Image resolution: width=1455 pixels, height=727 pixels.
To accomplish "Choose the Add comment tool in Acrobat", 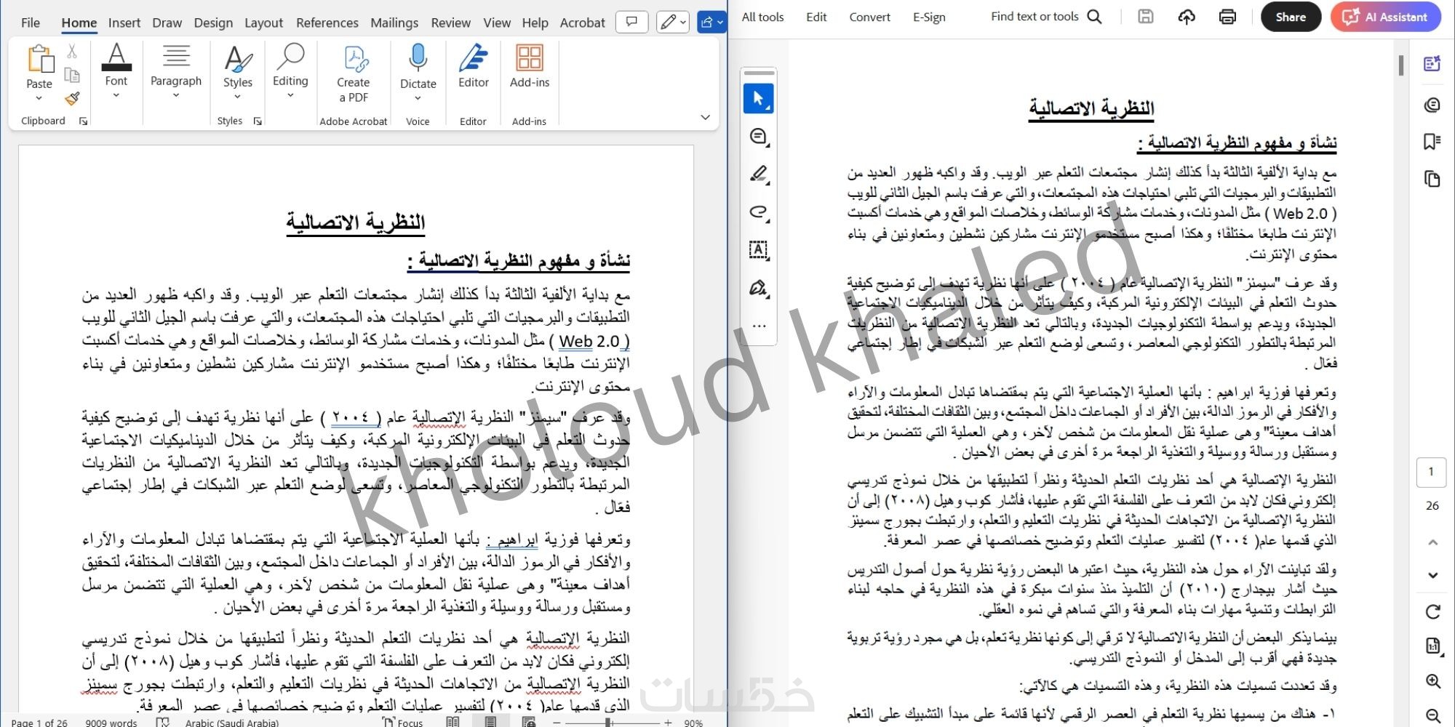I will pos(759,136).
